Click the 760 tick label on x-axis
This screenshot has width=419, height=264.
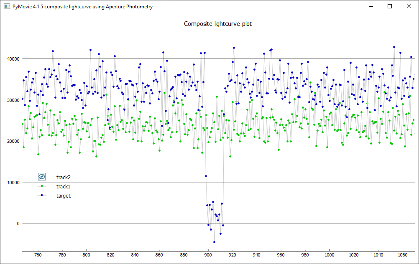38,254
